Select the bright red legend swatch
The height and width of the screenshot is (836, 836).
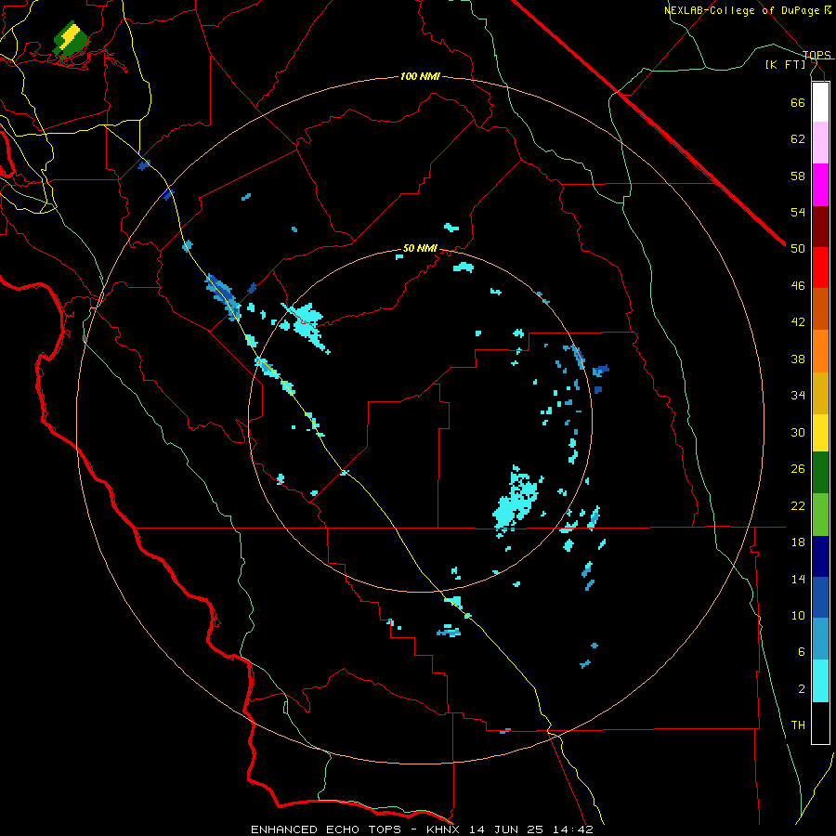[x=820, y=268]
